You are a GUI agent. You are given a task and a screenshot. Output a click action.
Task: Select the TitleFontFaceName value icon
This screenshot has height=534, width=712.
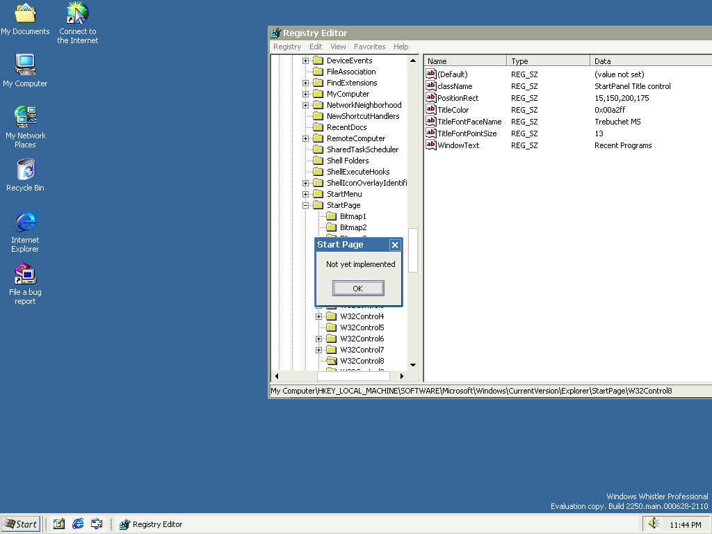(431, 121)
